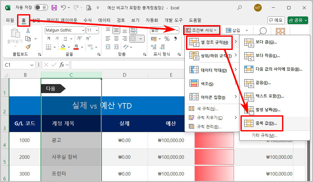Viewport: 313px width, 182px height.
Task: Open 색조 submenu
Action: pos(212,84)
